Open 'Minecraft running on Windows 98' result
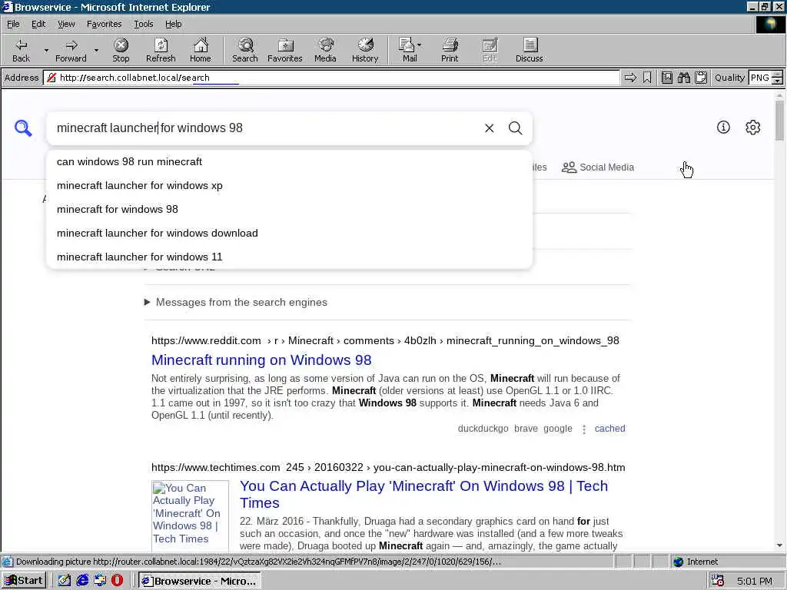Image resolution: width=787 pixels, height=590 pixels. click(261, 360)
